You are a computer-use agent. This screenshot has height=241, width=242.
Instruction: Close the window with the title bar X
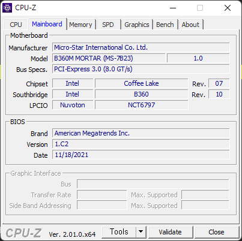tap(228, 8)
